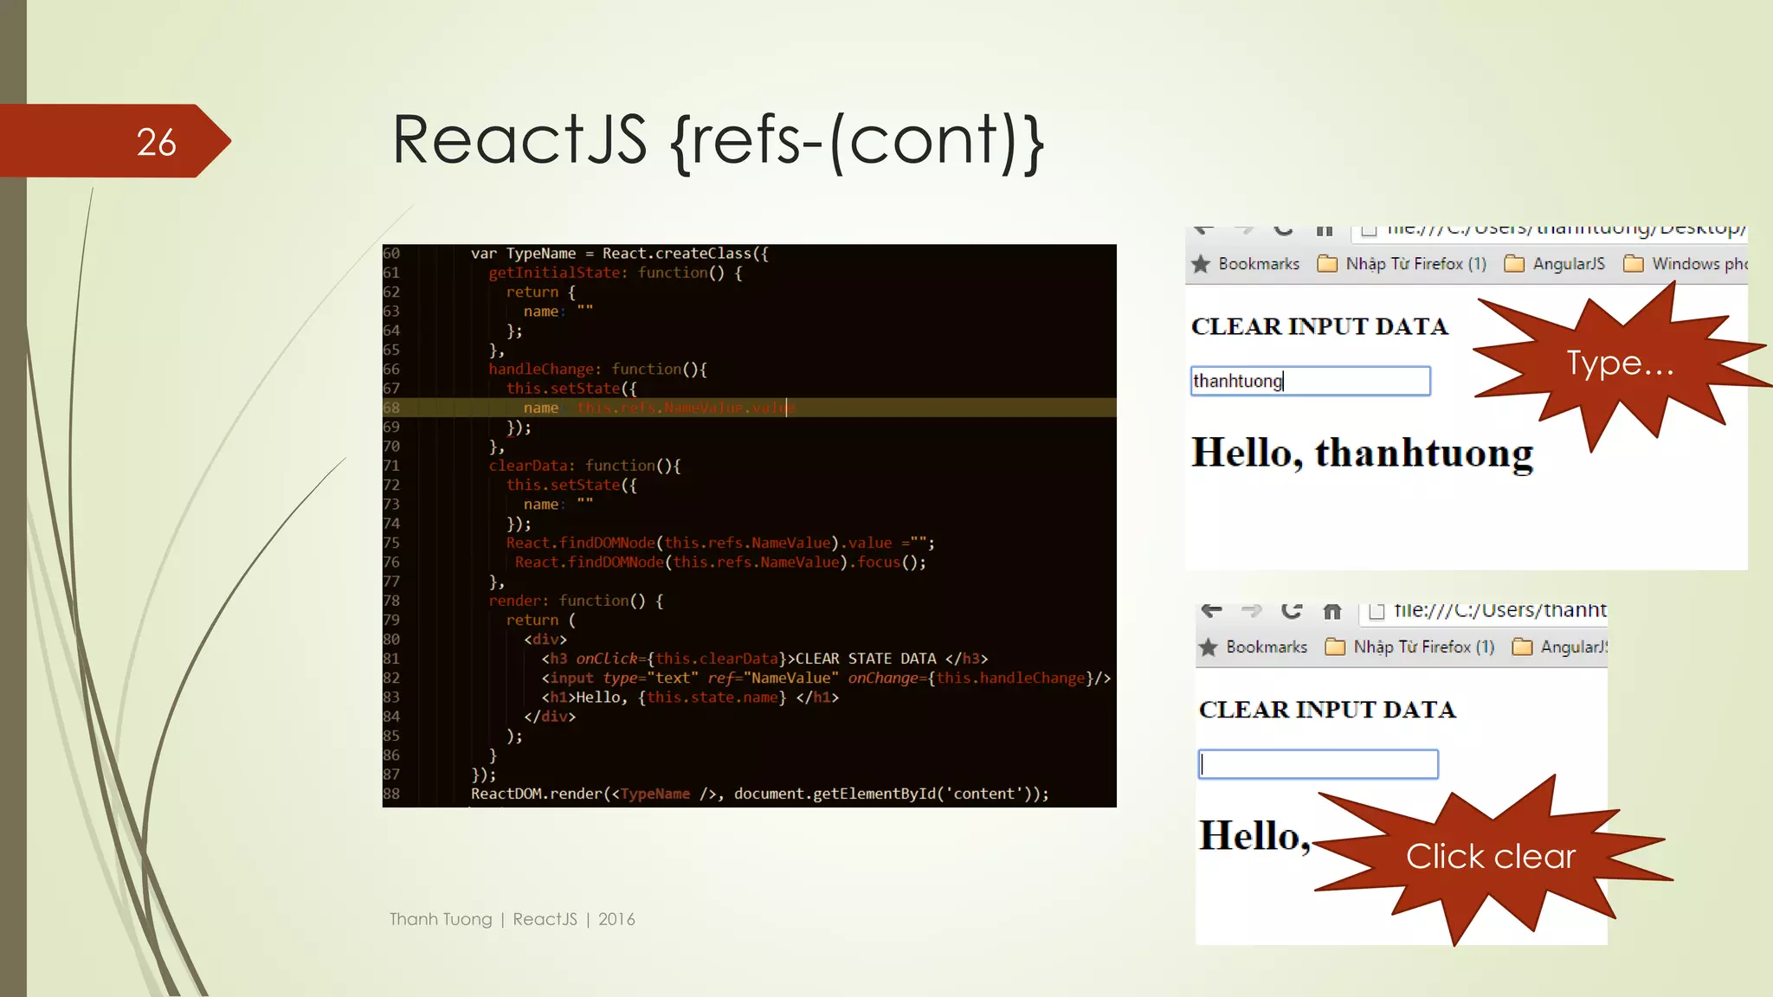The width and height of the screenshot is (1773, 997).
Task: Click the Bookmarks star in upper browser
Action: 1201,264
